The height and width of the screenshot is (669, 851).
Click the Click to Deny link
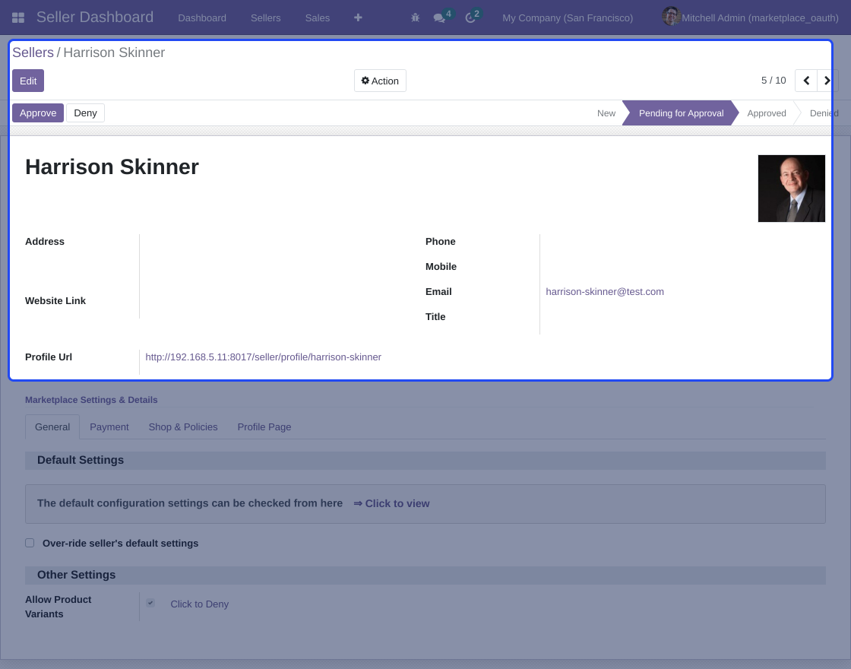pyautogui.click(x=199, y=604)
